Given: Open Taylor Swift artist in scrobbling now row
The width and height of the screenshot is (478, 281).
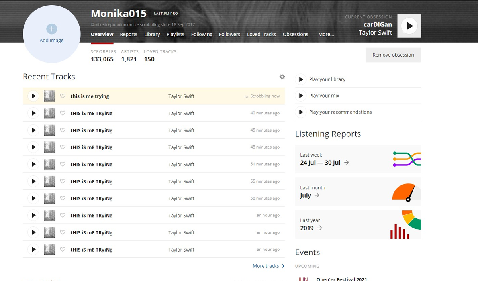Looking at the screenshot, I should tap(181, 96).
